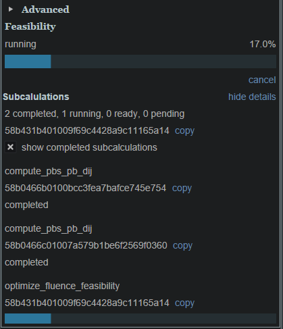Copy the optimize_fluence_feasibility calculation ID

tap(184, 303)
